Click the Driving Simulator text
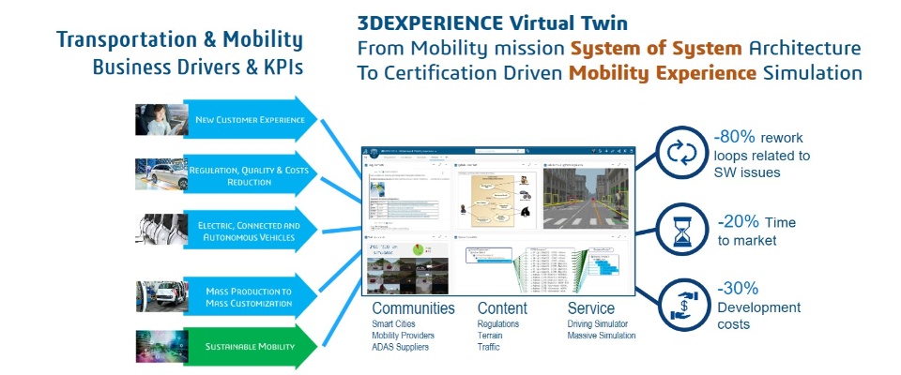 pos(598,323)
